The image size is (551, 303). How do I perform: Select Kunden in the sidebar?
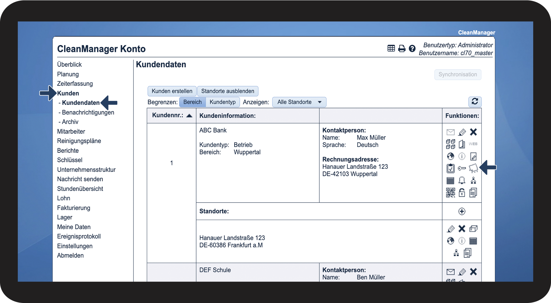point(68,93)
